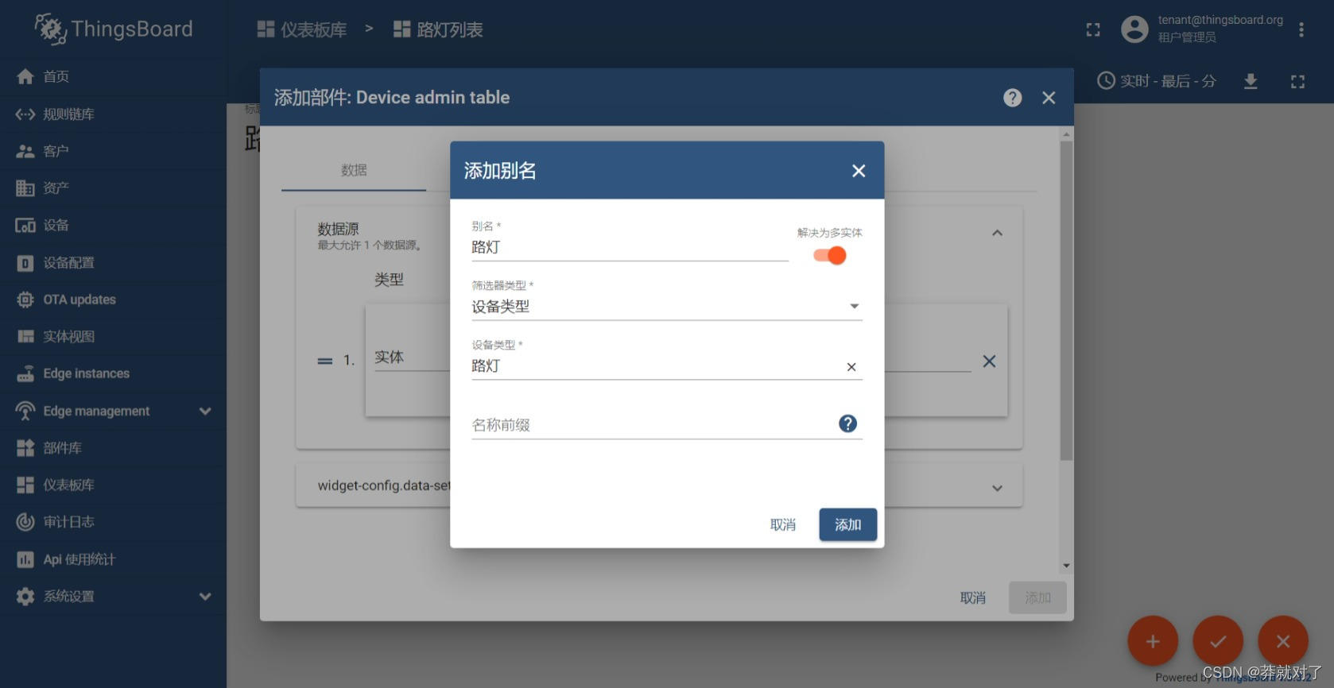Screen dimensions: 1334x688
Task: Toggle the 解决为多实体 switch
Action: (x=829, y=256)
